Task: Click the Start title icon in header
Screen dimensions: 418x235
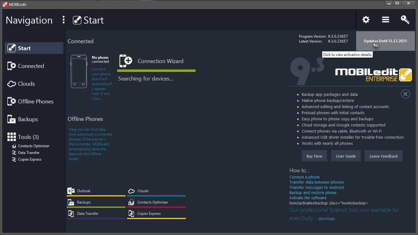Action: 77,20
